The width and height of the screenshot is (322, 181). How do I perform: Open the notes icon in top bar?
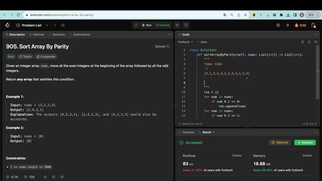(186, 25)
